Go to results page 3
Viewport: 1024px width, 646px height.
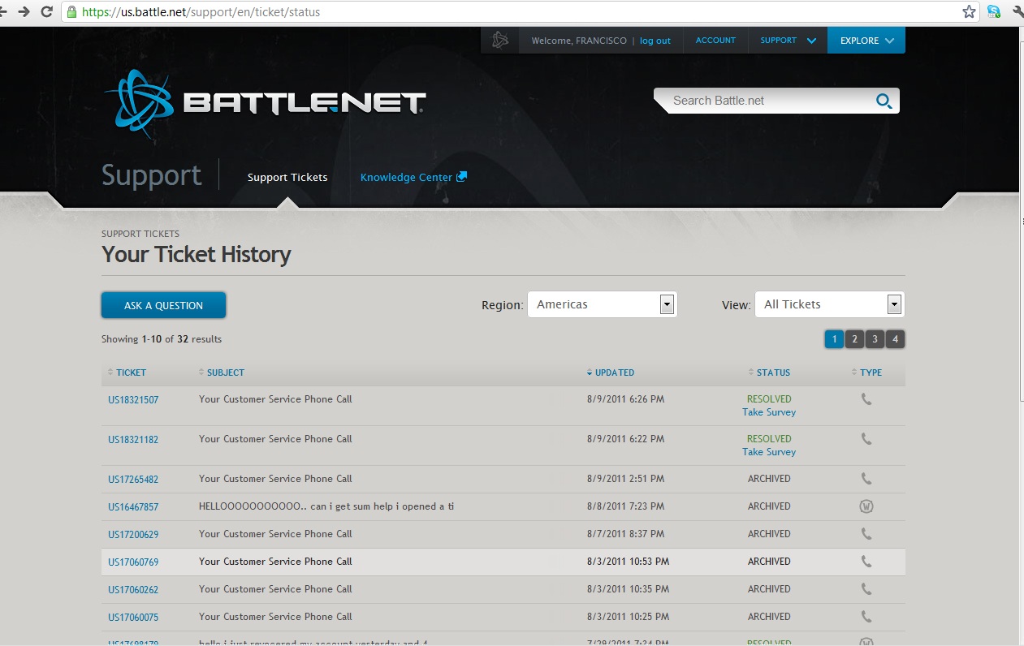(x=875, y=339)
